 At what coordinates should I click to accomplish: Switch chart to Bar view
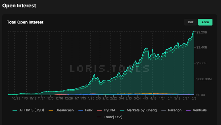pyautogui.click(x=190, y=22)
